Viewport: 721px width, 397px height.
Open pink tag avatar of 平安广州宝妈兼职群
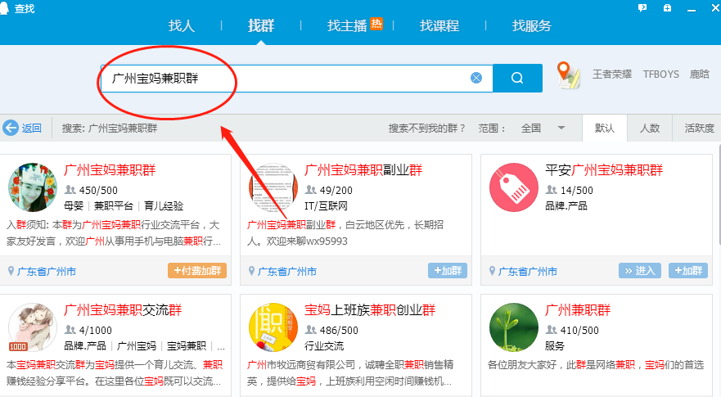(x=514, y=187)
